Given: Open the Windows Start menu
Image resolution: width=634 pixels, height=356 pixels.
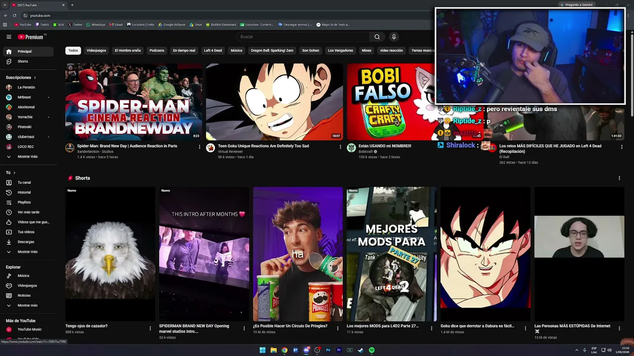Looking at the screenshot, I should tap(263, 350).
